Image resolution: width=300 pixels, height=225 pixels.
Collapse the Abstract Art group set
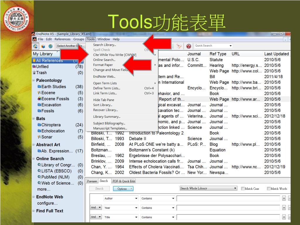pos(33,145)
